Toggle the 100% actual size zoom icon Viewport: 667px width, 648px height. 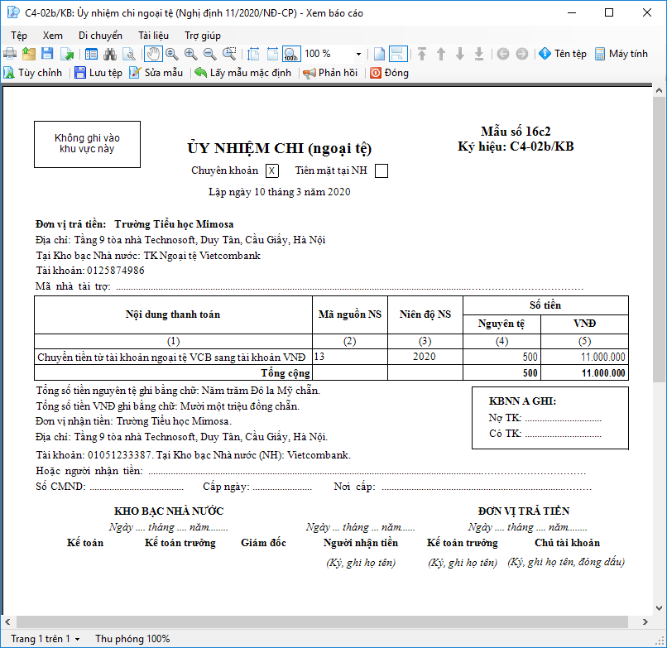pos(291,54)
